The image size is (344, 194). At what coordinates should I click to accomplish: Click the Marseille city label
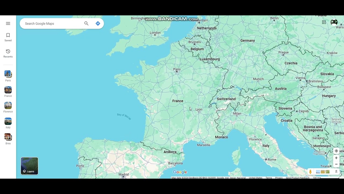coord(204,145)
